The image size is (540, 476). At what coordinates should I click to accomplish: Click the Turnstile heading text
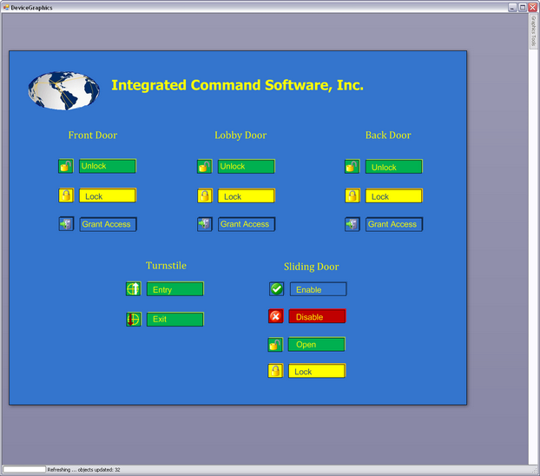point(166,266)
